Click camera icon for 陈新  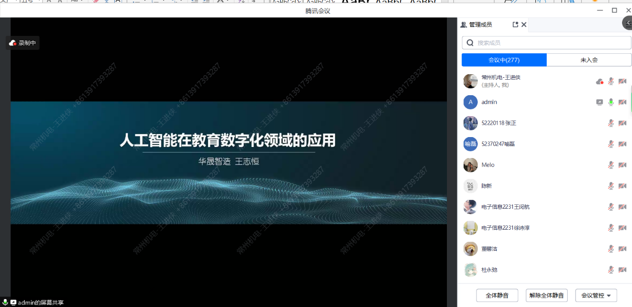623,186
